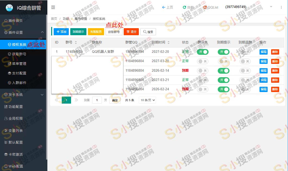Toggle 到期提示 for 2027-02-20 row
288x171 pixels.
[223, 52]
